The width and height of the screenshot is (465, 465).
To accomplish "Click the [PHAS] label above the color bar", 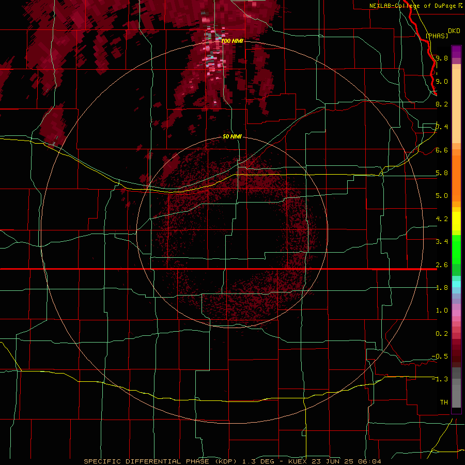I will tap(437, 36).
